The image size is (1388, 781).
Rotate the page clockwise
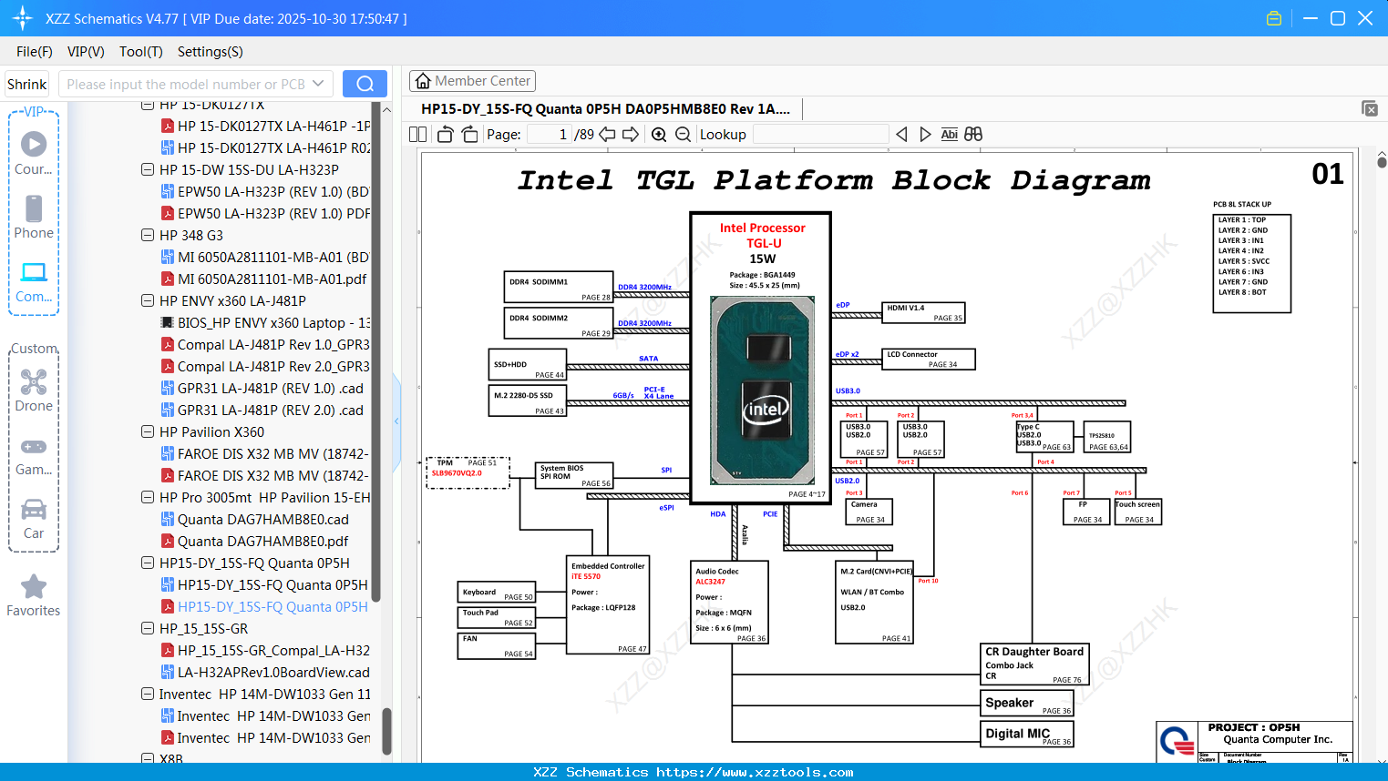pyautogui.click(x=470, y=135)
